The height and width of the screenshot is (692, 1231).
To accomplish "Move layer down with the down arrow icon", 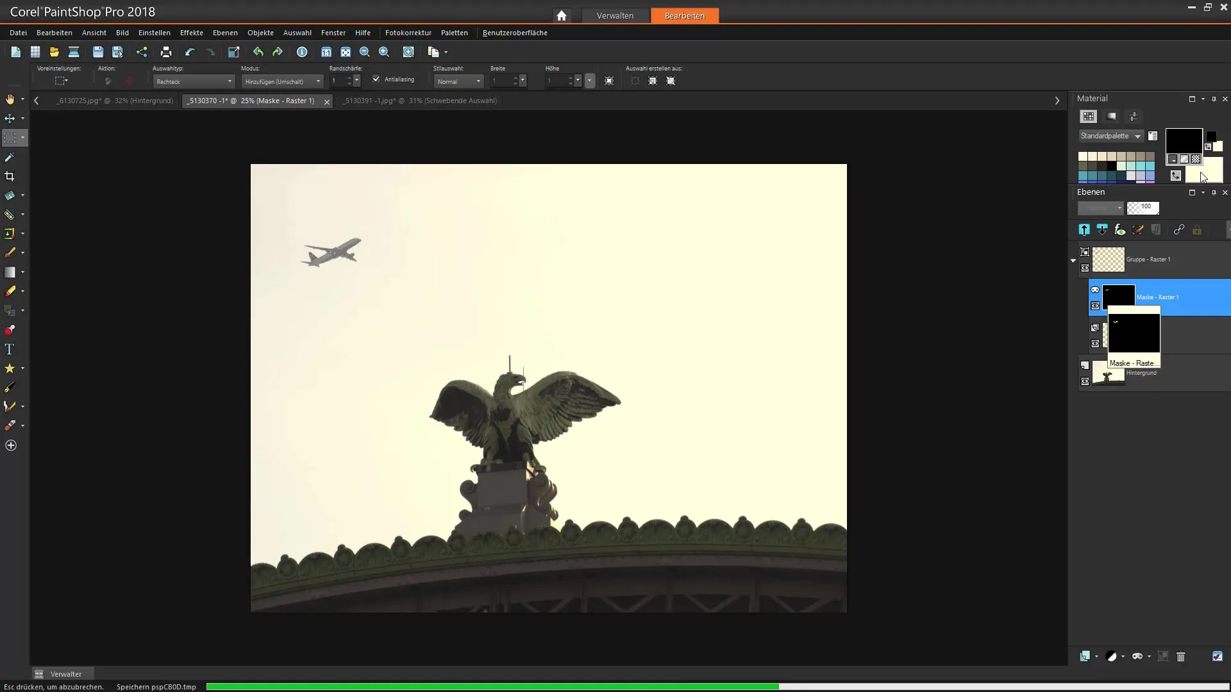I will pos(1102,229).
